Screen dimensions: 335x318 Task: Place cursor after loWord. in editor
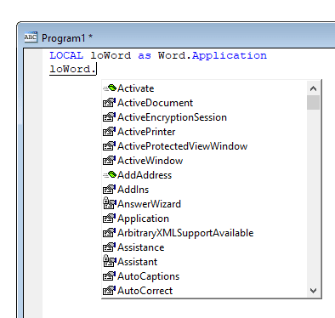click(97, 69)
